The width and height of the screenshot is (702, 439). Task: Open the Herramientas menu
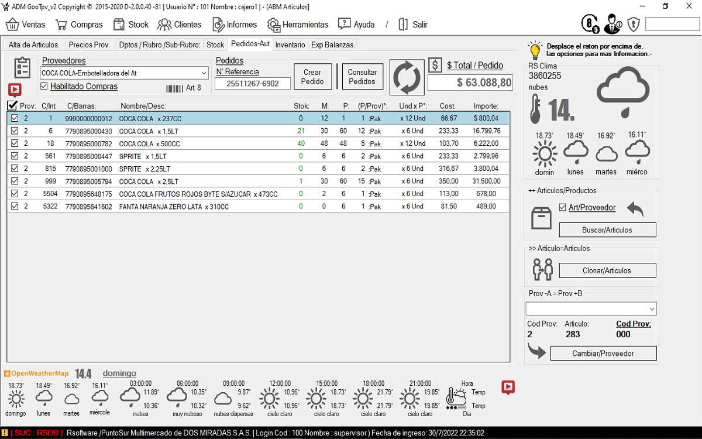click(x=298, y=25)
